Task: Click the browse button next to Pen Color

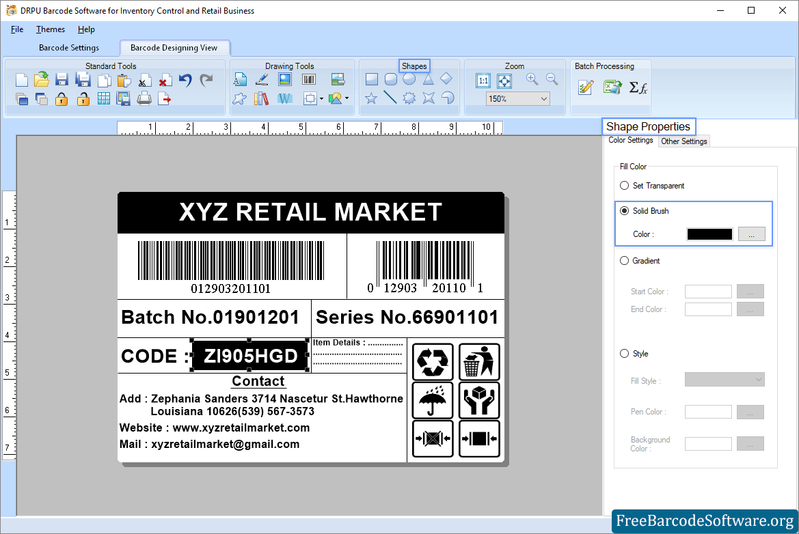Action: point(750,412)
